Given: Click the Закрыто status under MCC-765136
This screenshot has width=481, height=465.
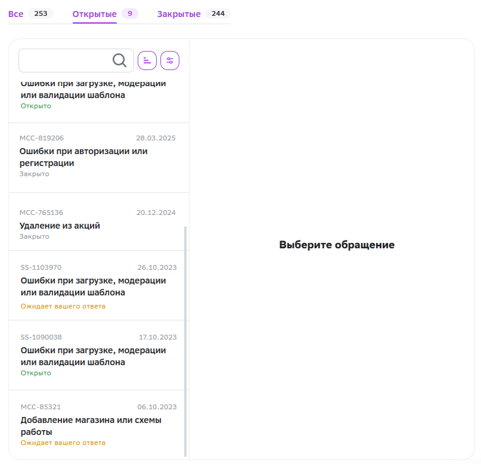Looking at the screenshot, I should (34, 236).
